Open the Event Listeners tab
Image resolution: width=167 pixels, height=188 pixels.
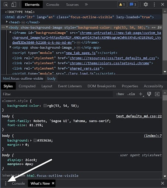[x=70, y=86]
